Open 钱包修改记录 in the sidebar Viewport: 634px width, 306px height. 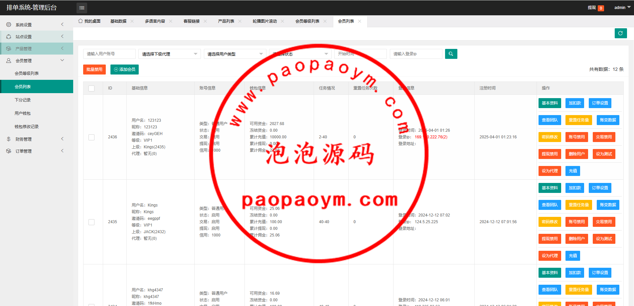coord(37,126)
